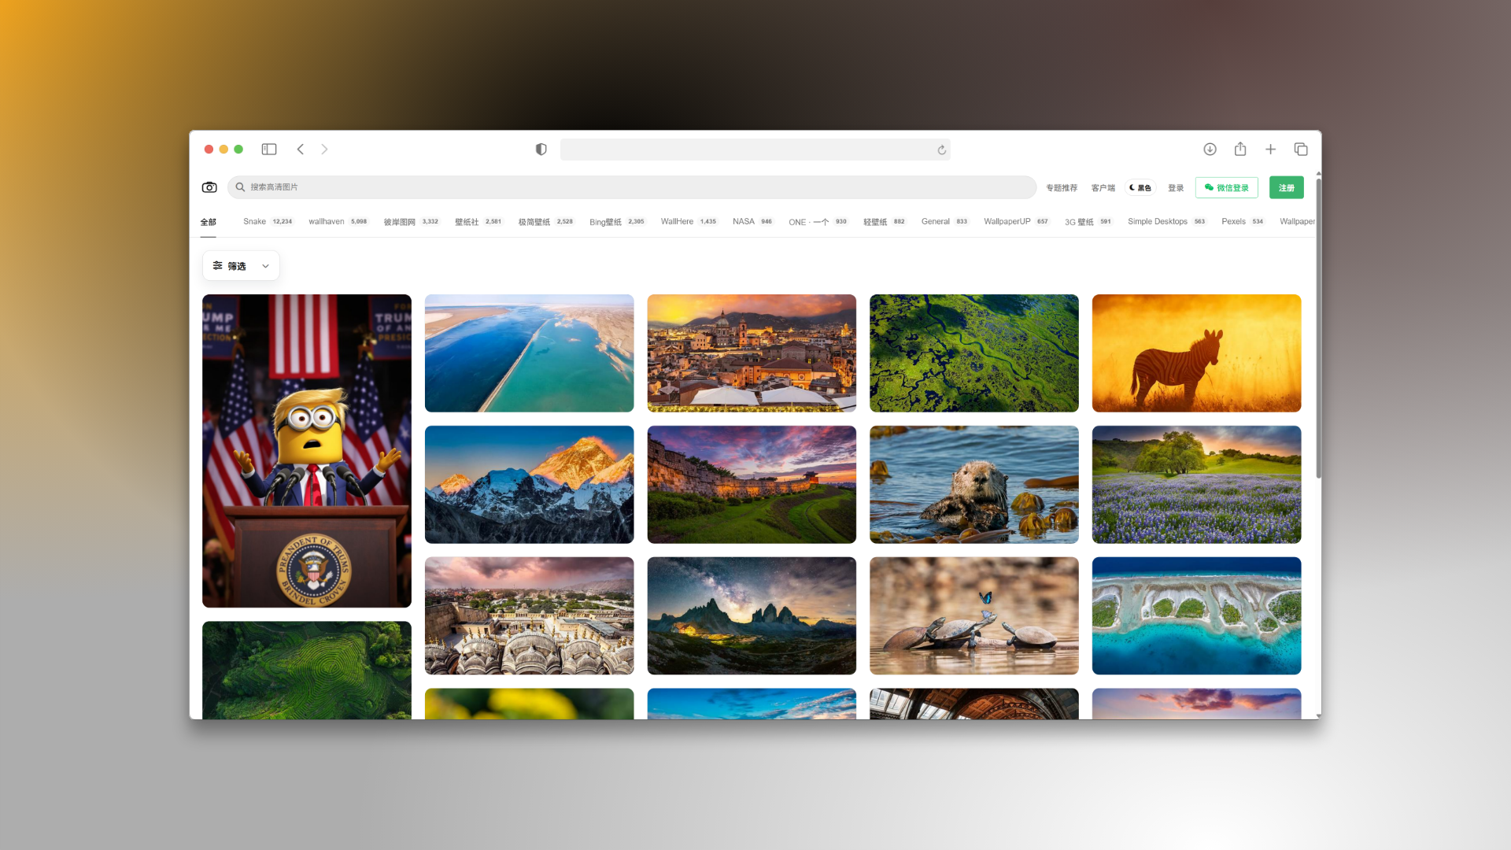This screenshot has width=1511, height=850.
Task: Open the green terraced fields aerial wallpaper
Action: click(307, 670)
